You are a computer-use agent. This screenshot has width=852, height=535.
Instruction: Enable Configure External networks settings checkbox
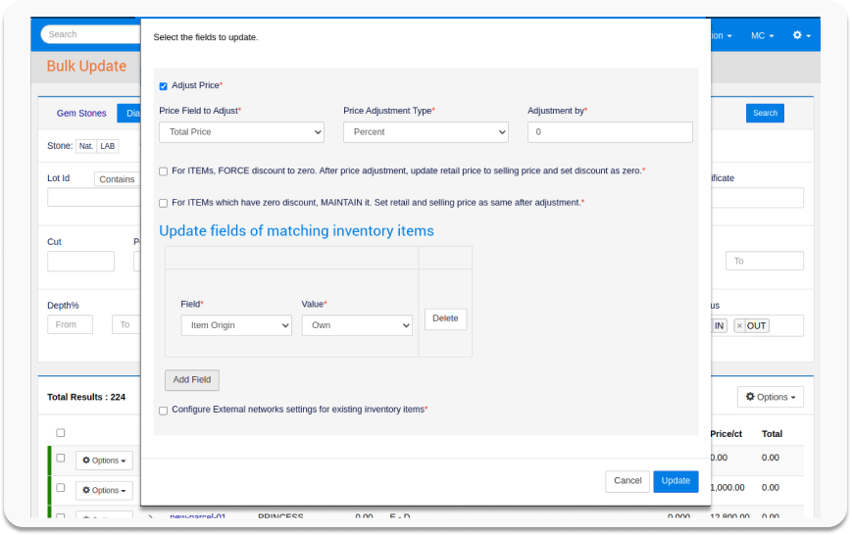click(164, 411)
